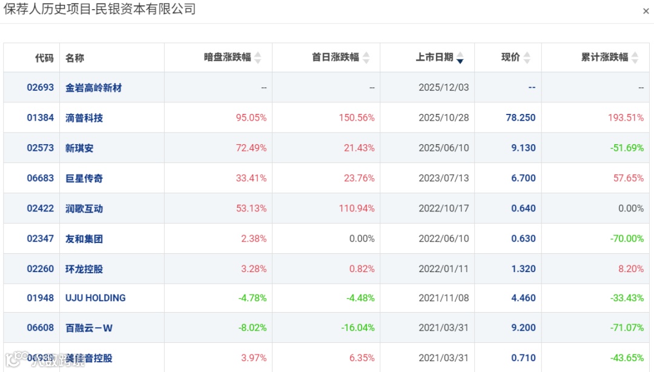Select listing date 2025/10/28
654x372 pixels.
(x=444, y=118)
